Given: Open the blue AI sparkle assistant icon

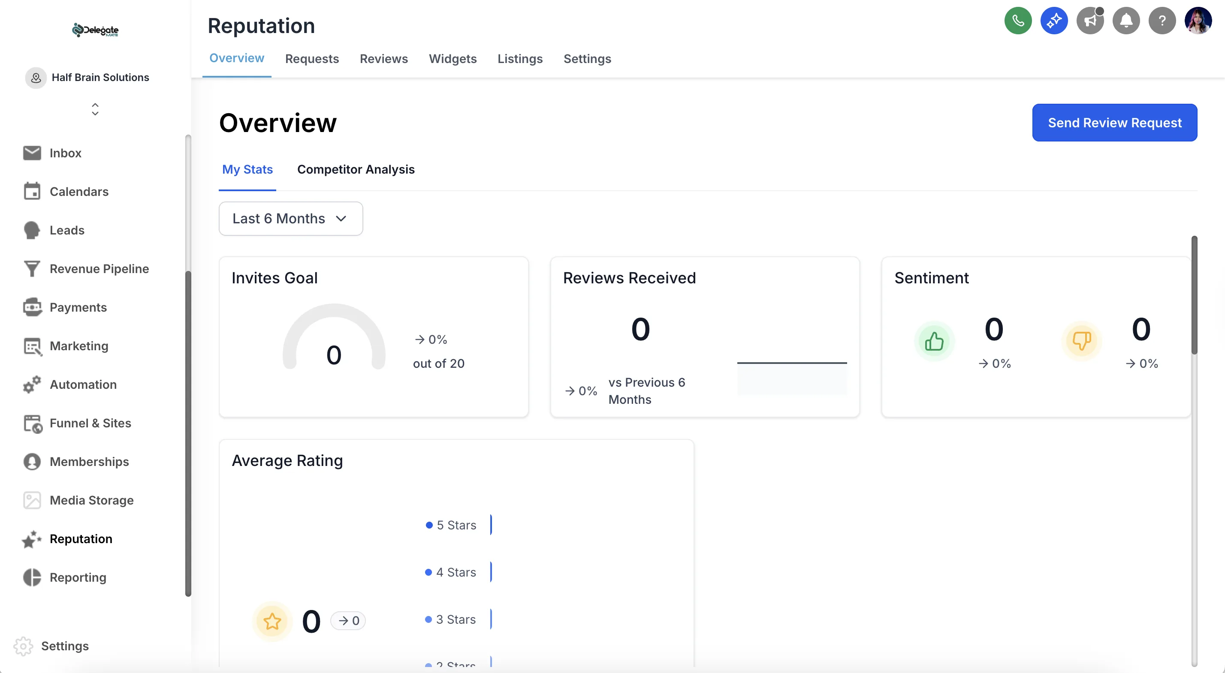Looking at the screenshot, I should click(x=1054, y=21).
